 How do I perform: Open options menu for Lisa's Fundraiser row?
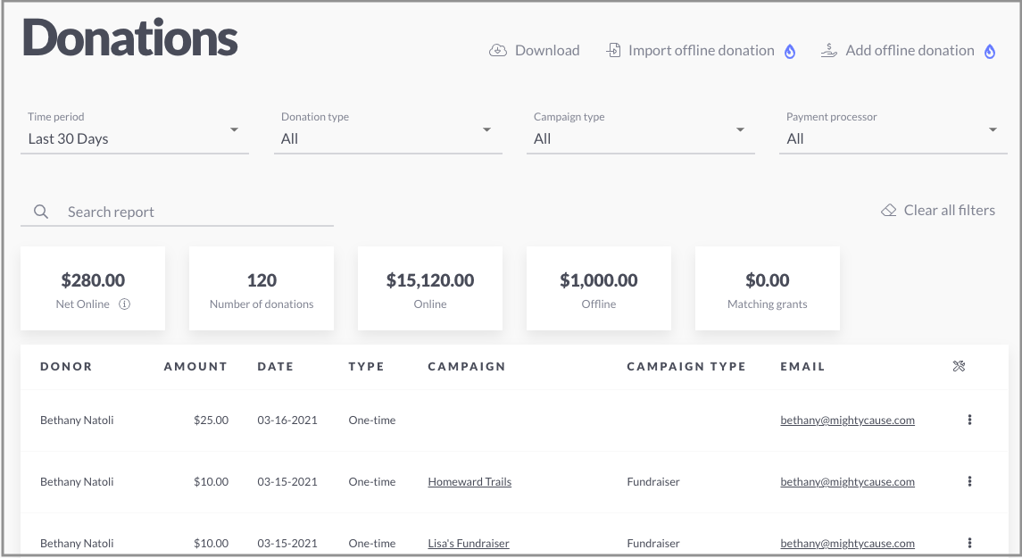969,543
